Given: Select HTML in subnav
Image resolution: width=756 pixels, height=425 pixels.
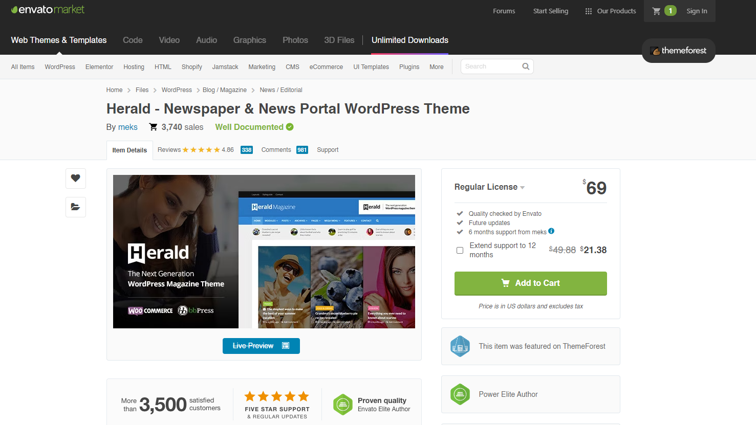Looking at the screenshot, I should point(163,67).
